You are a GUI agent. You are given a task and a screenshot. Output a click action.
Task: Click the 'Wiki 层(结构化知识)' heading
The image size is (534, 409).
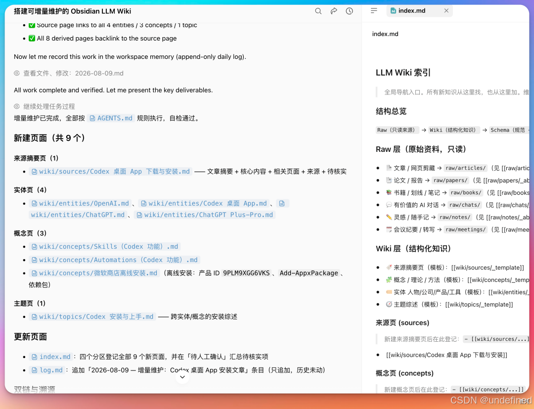[413, 249]
